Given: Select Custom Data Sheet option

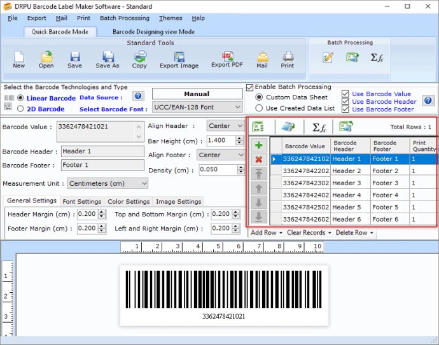Looking at the screenshot, I should [259, 97].
